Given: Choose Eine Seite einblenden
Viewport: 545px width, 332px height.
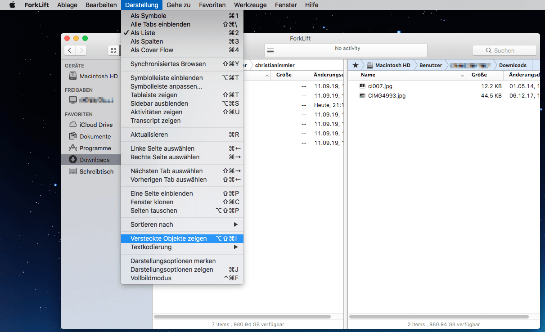Looking at the screenshot, I should tap(182, 193).
